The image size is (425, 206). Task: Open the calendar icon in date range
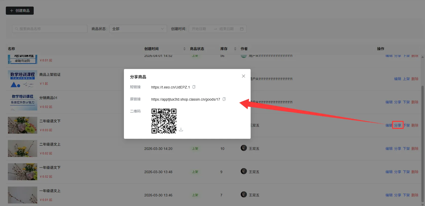coord(242,29)
